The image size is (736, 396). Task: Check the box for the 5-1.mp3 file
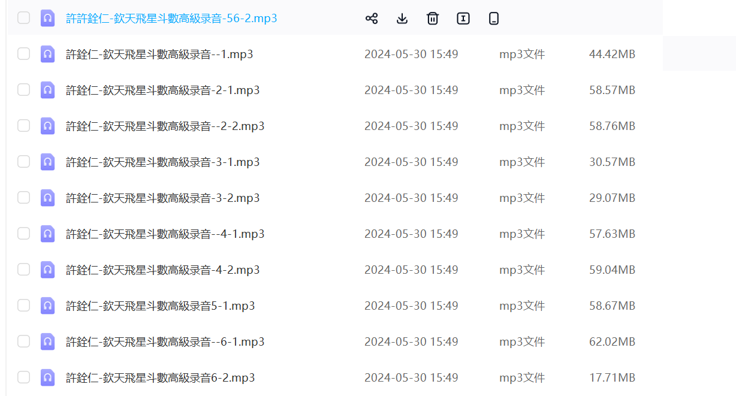coord(23,306)
